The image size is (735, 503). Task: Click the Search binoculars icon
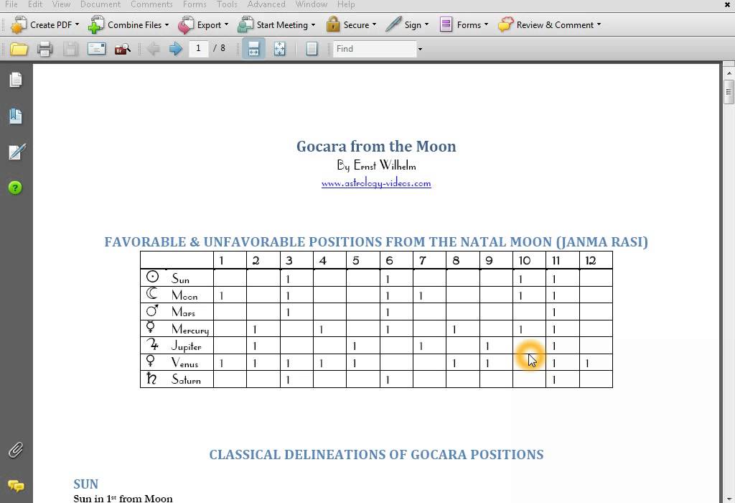click(x=123, y=49)
